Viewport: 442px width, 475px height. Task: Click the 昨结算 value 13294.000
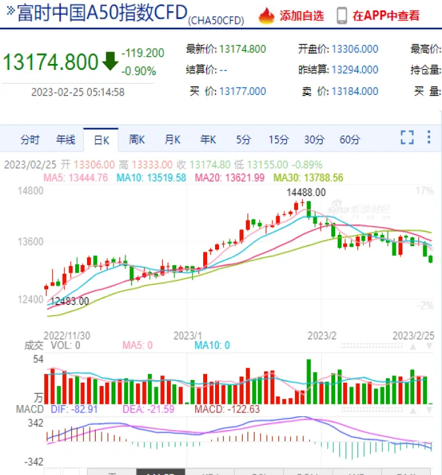[355, 70]
